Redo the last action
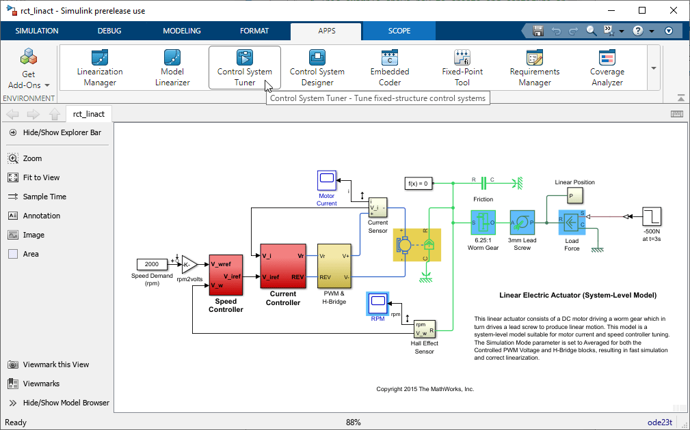This screenshot has width=690, height=430. [x=573, y=31]
